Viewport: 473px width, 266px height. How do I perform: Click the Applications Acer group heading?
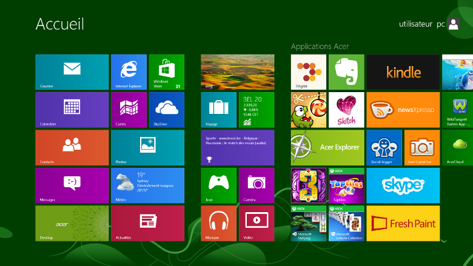(320, 47)
